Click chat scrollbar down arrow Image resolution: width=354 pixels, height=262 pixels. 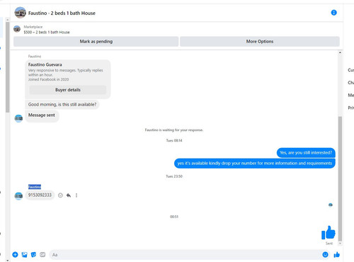click(x=340, y=243)
